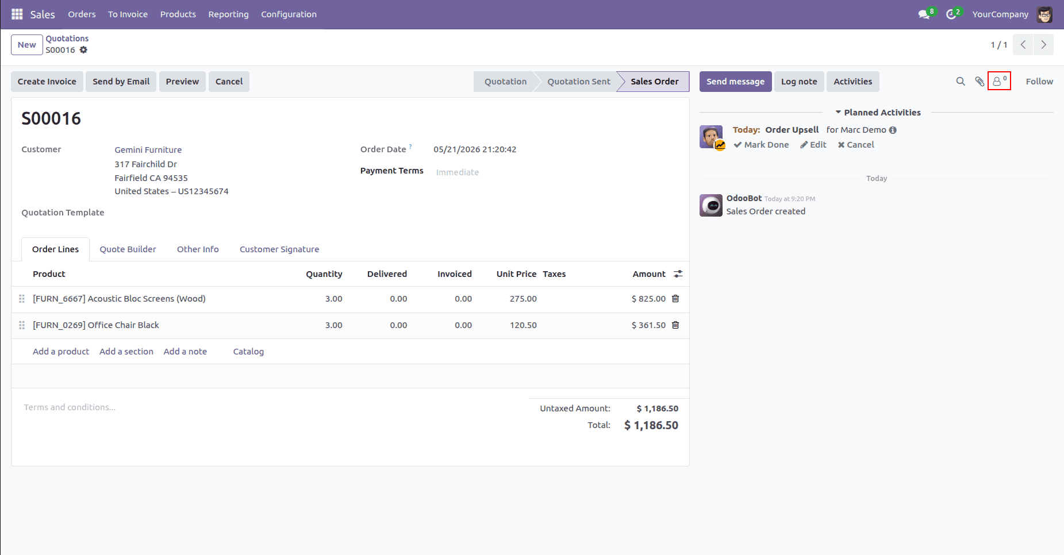The image size is (1064, 555).
Task: Click Office Chair Black quantity 3.00
Action: coord(334,325)
